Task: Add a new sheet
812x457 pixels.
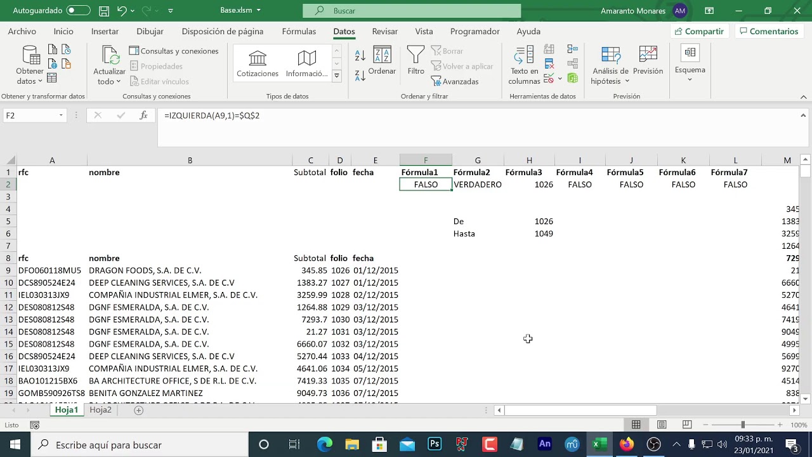Action: (x=138, y=410)
